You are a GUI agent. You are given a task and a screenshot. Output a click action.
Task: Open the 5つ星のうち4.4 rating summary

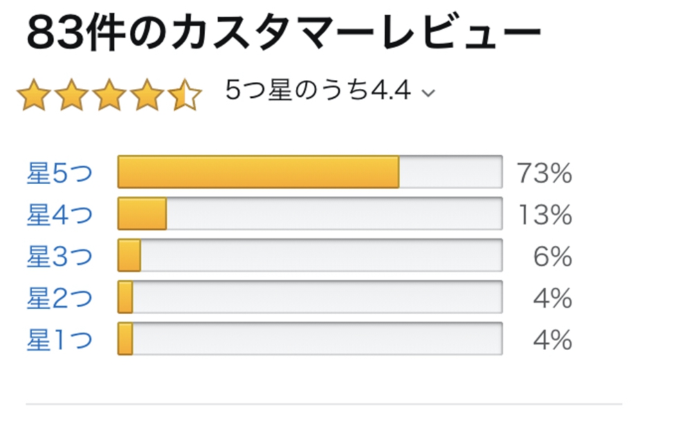pyautogui.click(x=318, y=91)
